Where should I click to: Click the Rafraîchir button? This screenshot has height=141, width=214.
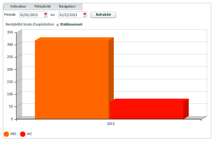pyautogui.click(x=103, y=15)
